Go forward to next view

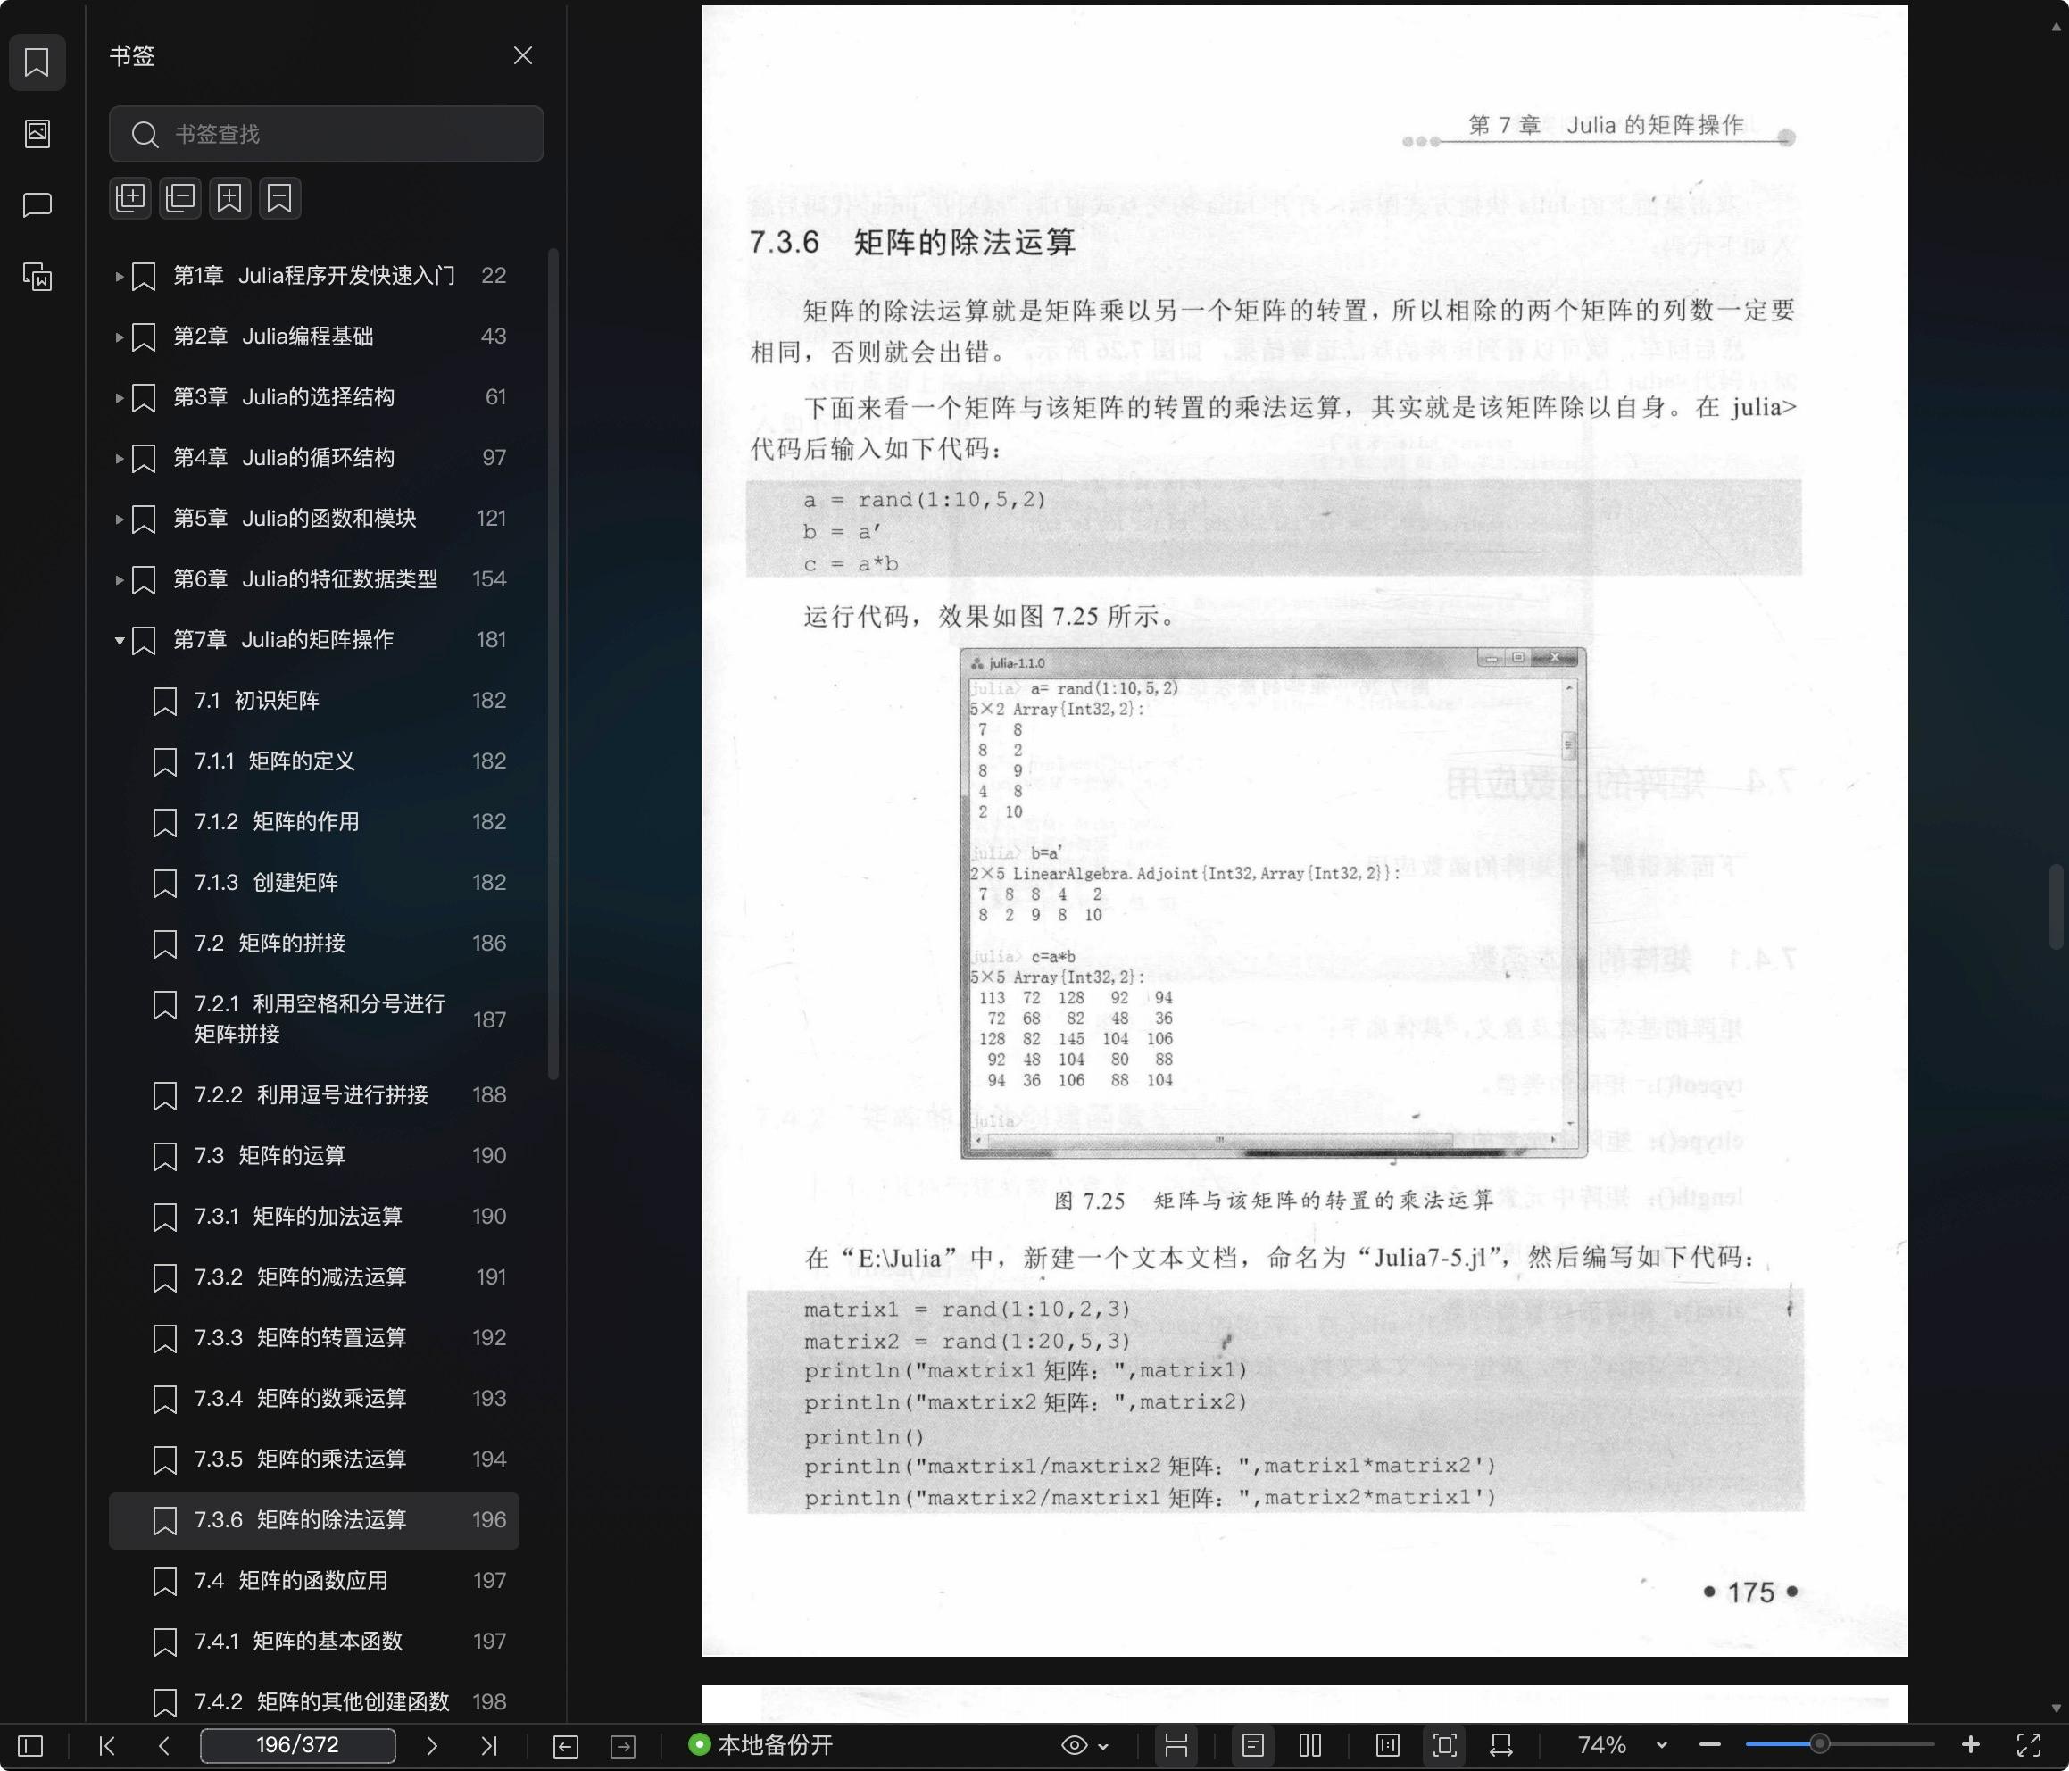click(623, 1746)
